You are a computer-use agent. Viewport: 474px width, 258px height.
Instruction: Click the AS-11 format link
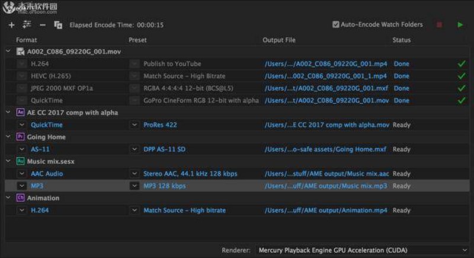coord(40,149)
